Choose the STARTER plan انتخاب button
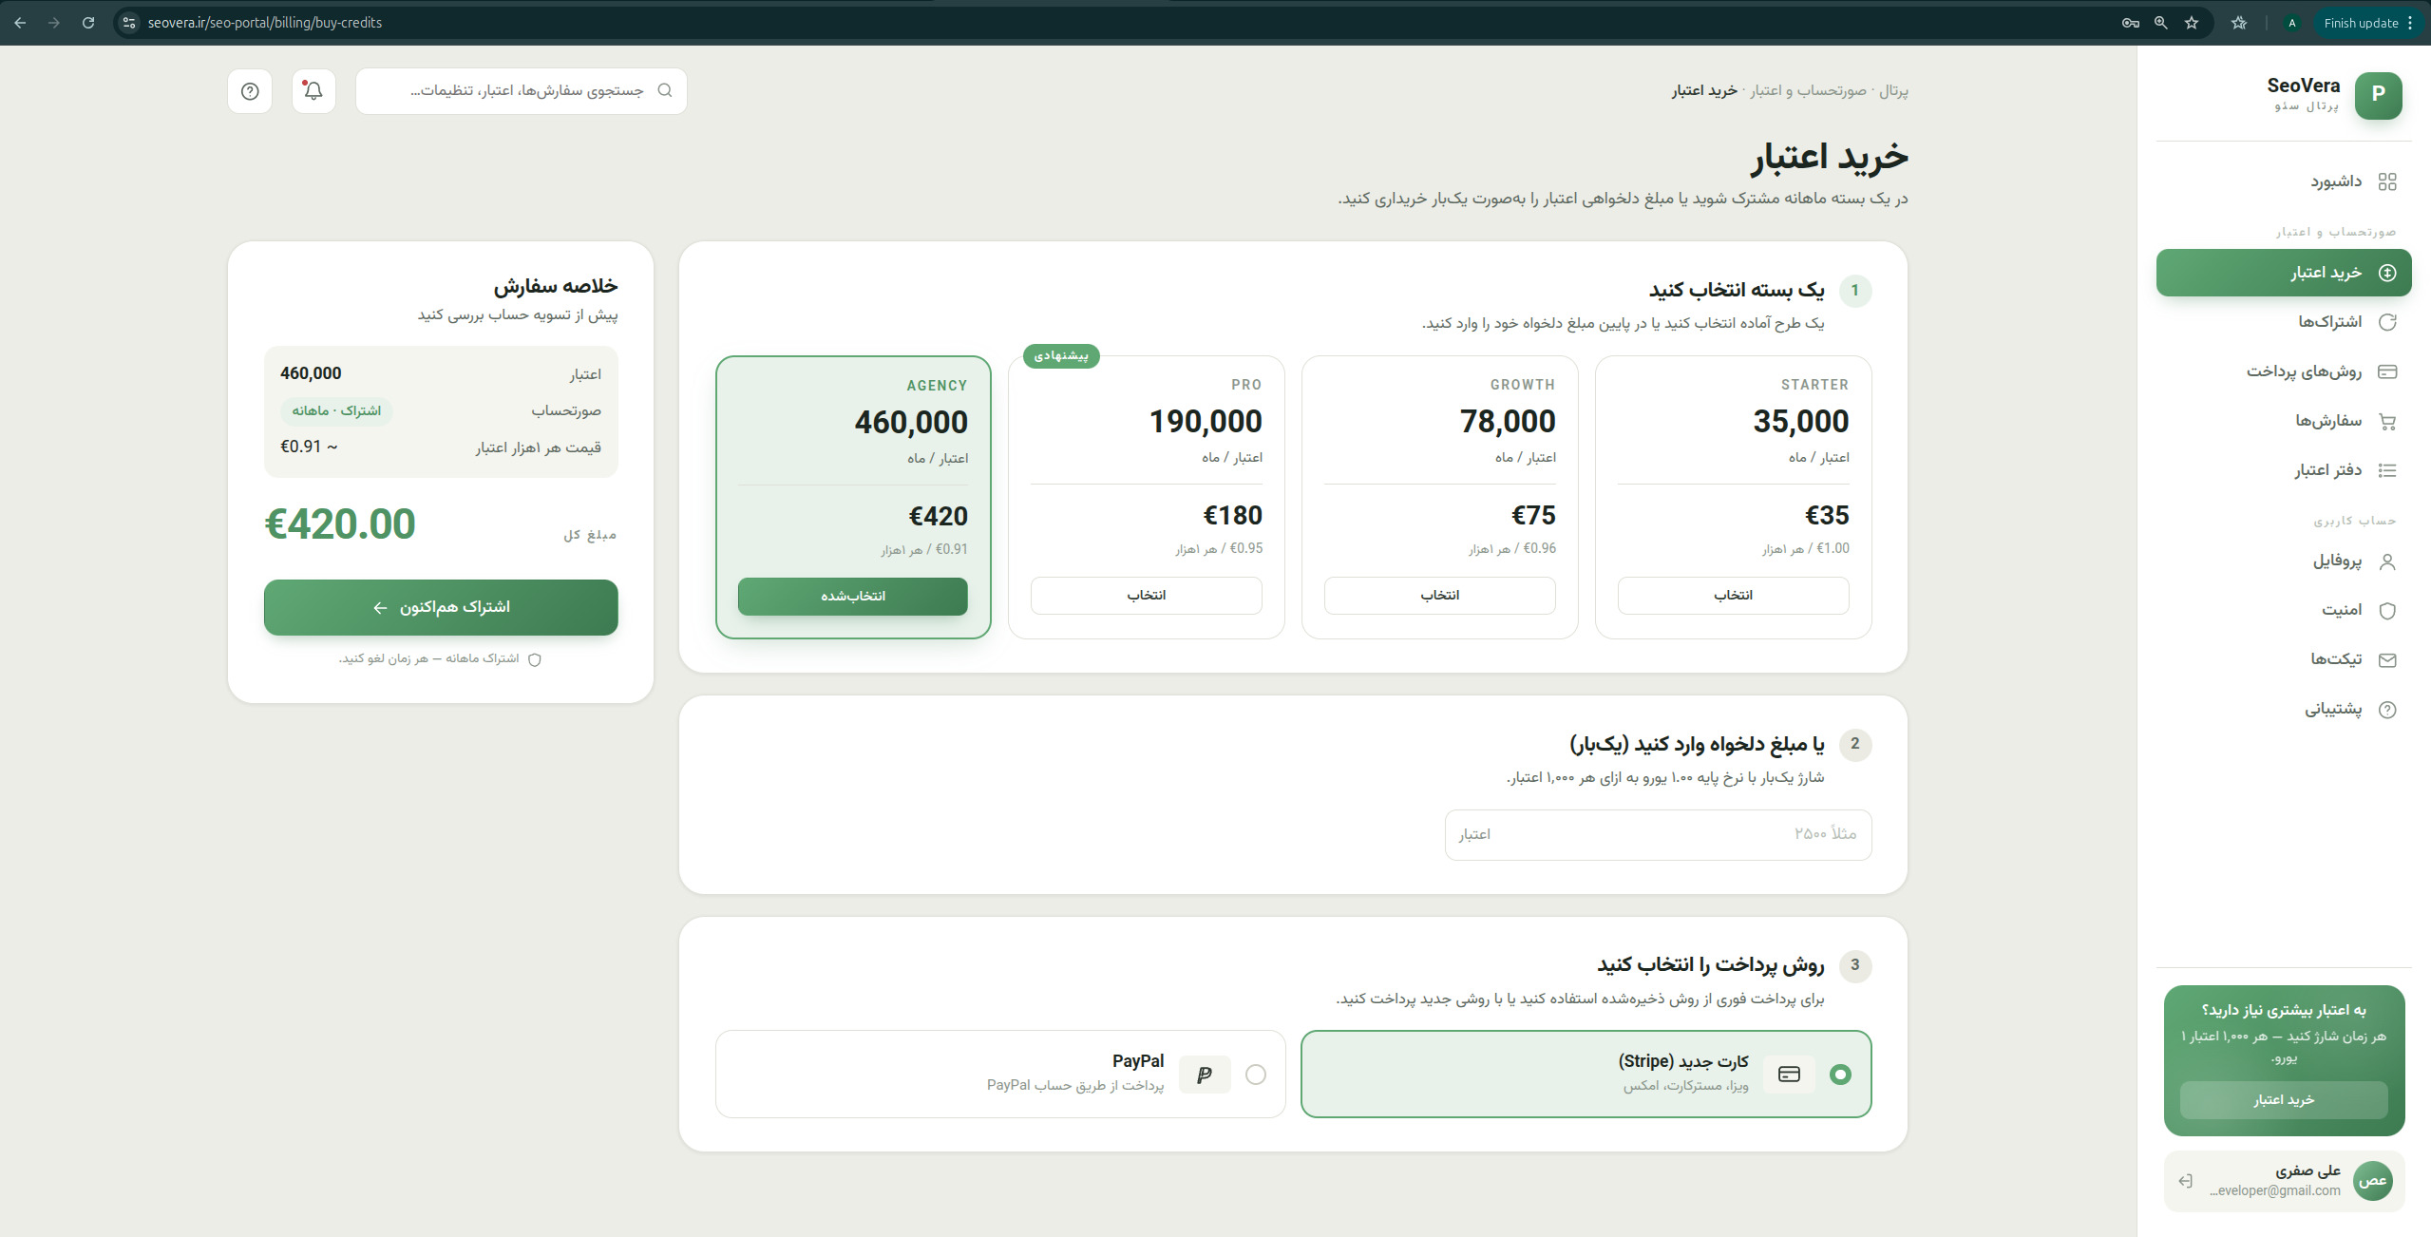 [1733, 596]
